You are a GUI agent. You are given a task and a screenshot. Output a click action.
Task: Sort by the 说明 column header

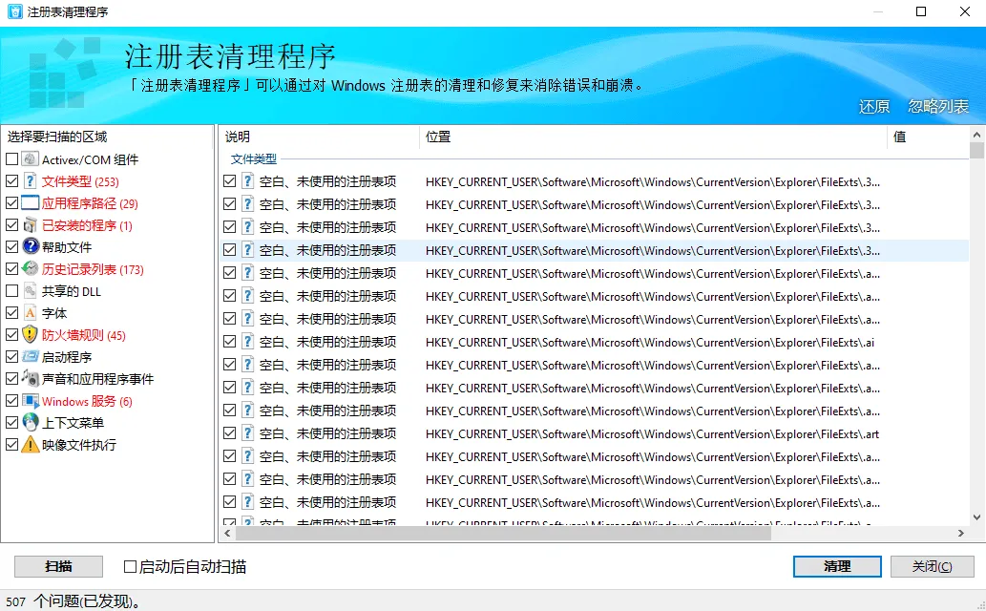click(318, 137)
